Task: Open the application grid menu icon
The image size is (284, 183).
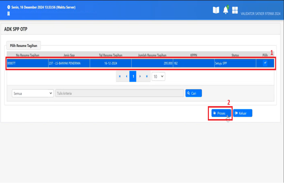Action: [235, 10]
